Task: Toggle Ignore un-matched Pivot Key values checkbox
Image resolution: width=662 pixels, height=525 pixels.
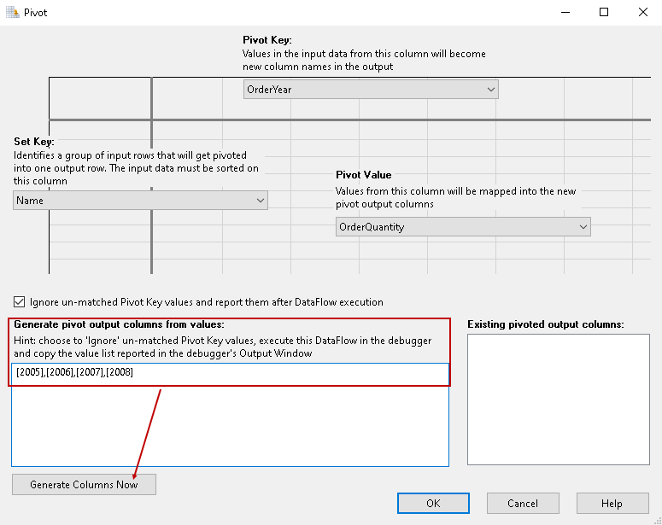Action: click(x=19, y=301)
